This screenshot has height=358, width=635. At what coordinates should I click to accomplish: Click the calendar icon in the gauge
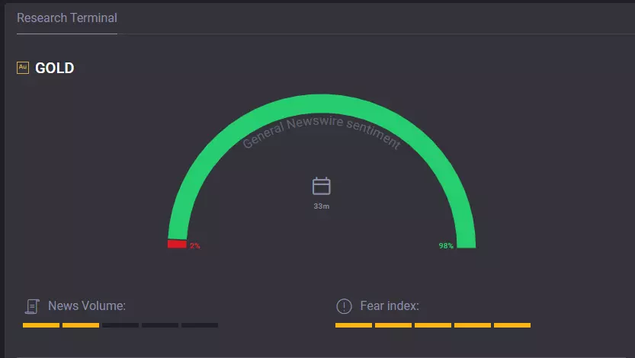point(322,186)
